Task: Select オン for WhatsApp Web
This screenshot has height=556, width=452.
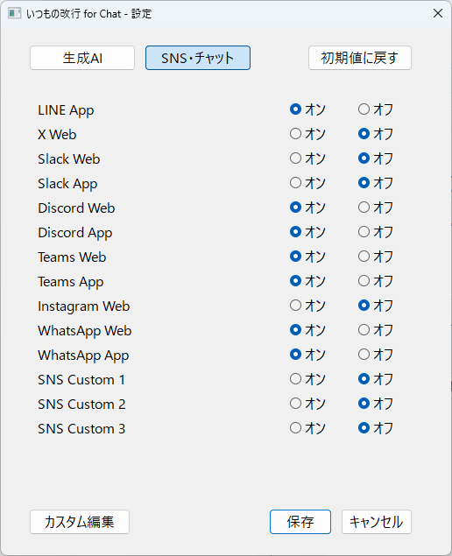Action: click(307, 330)
